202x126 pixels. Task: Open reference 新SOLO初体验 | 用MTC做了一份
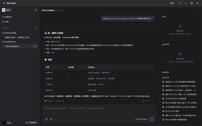180,103
